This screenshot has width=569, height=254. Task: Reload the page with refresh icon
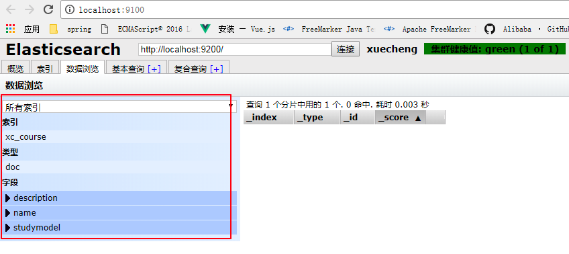(x=48, y=10)
